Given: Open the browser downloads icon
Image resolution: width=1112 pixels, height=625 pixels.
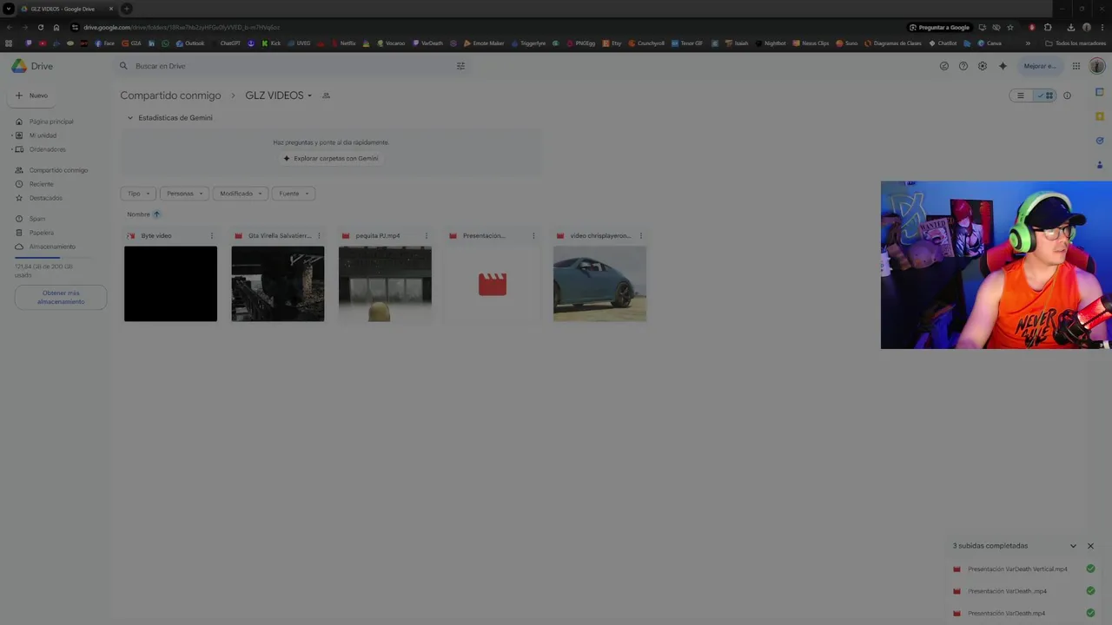Looking at the screenshot, I should point(1071,28).
